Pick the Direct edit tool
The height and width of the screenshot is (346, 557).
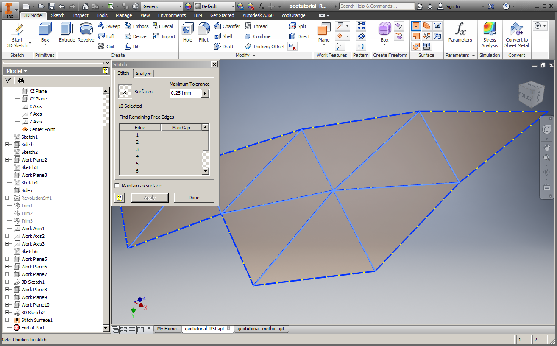coord(299,36)
